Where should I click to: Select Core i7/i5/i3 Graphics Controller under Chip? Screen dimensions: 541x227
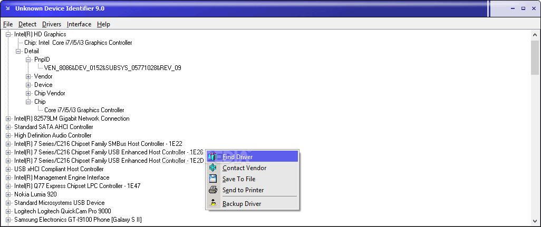84,110
